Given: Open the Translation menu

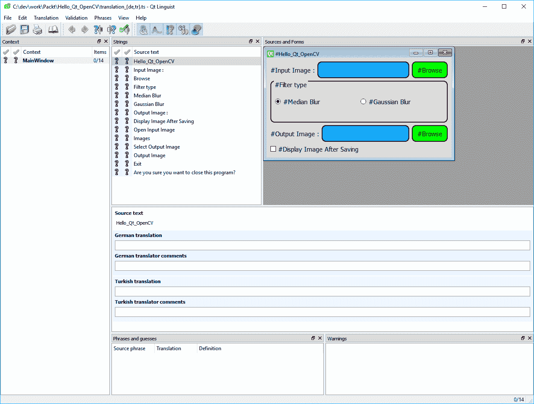Looking at the screenshot, I should (x=46, y=18).
